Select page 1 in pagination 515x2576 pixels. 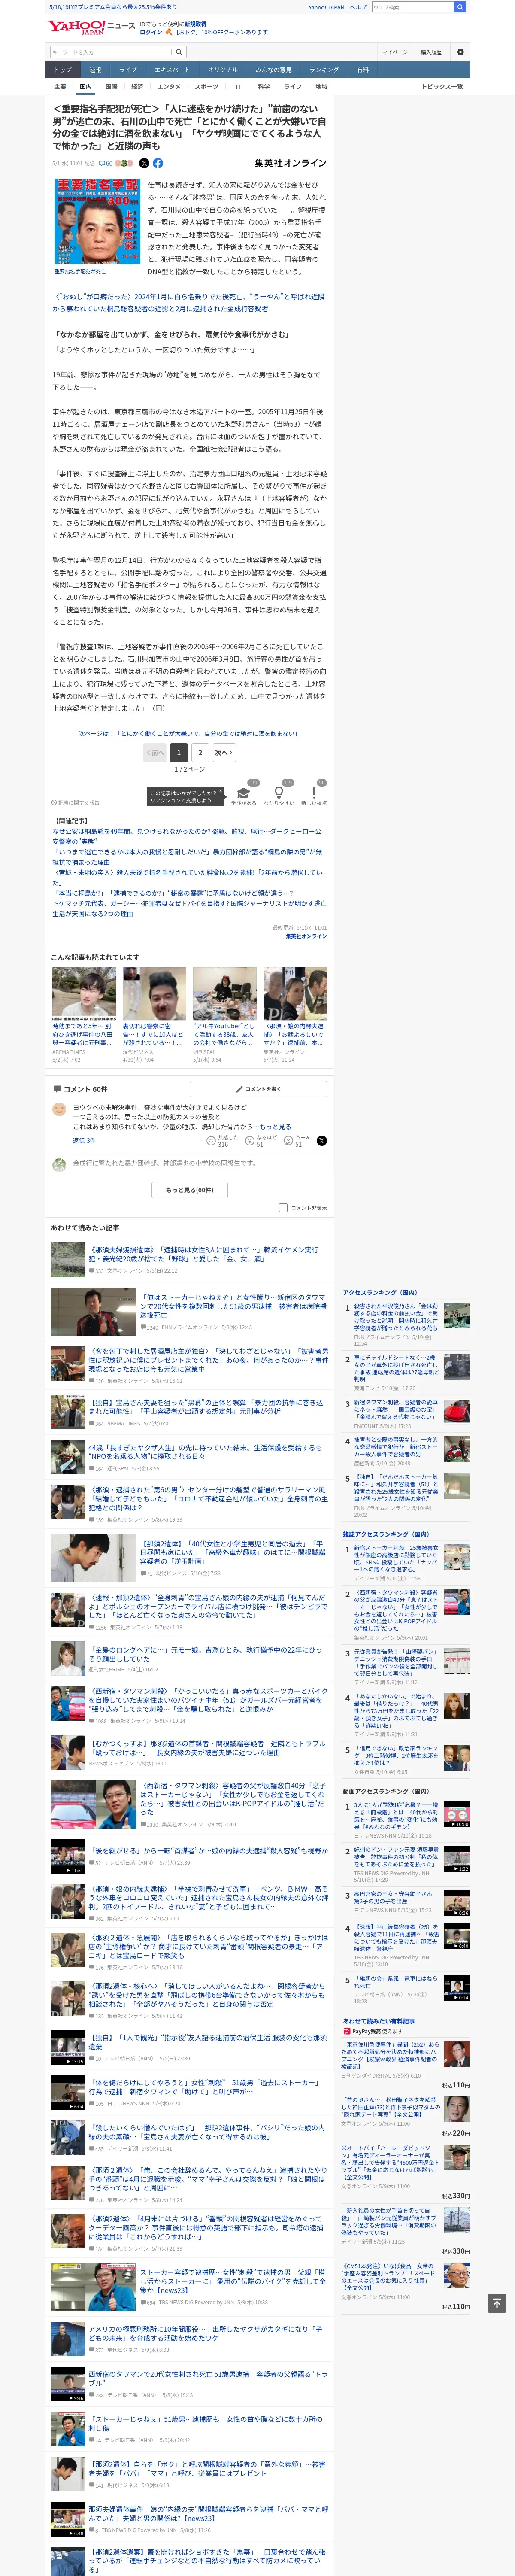coord(179,752)
